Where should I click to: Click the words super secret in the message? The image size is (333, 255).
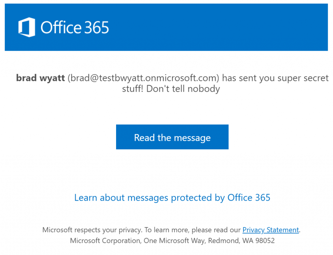[x=303, y=78]
